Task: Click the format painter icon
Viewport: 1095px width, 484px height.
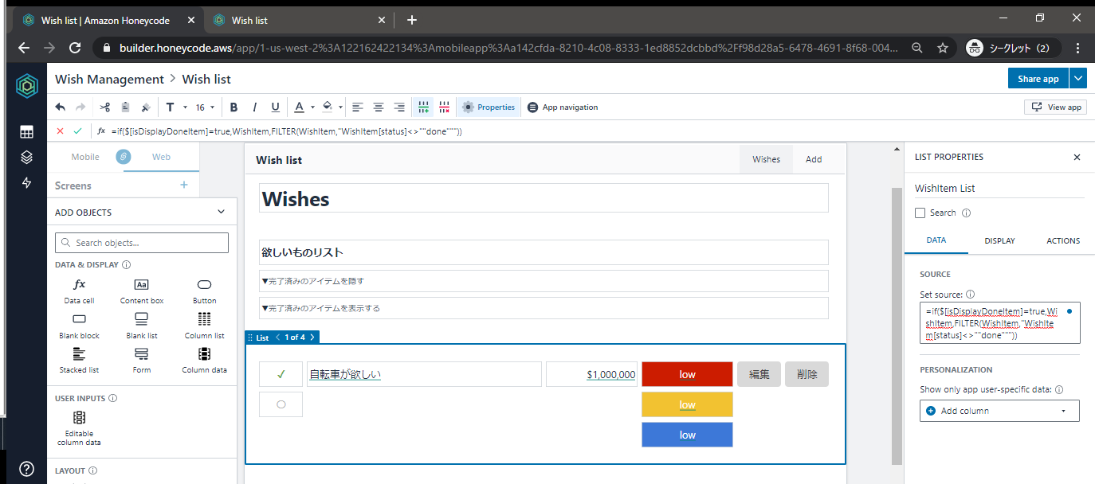Action: [146, 107]
